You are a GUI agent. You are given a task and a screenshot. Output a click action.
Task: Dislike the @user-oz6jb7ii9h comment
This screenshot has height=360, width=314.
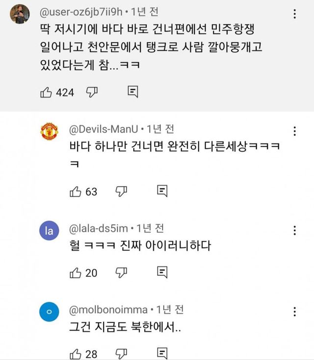(92, 92)
